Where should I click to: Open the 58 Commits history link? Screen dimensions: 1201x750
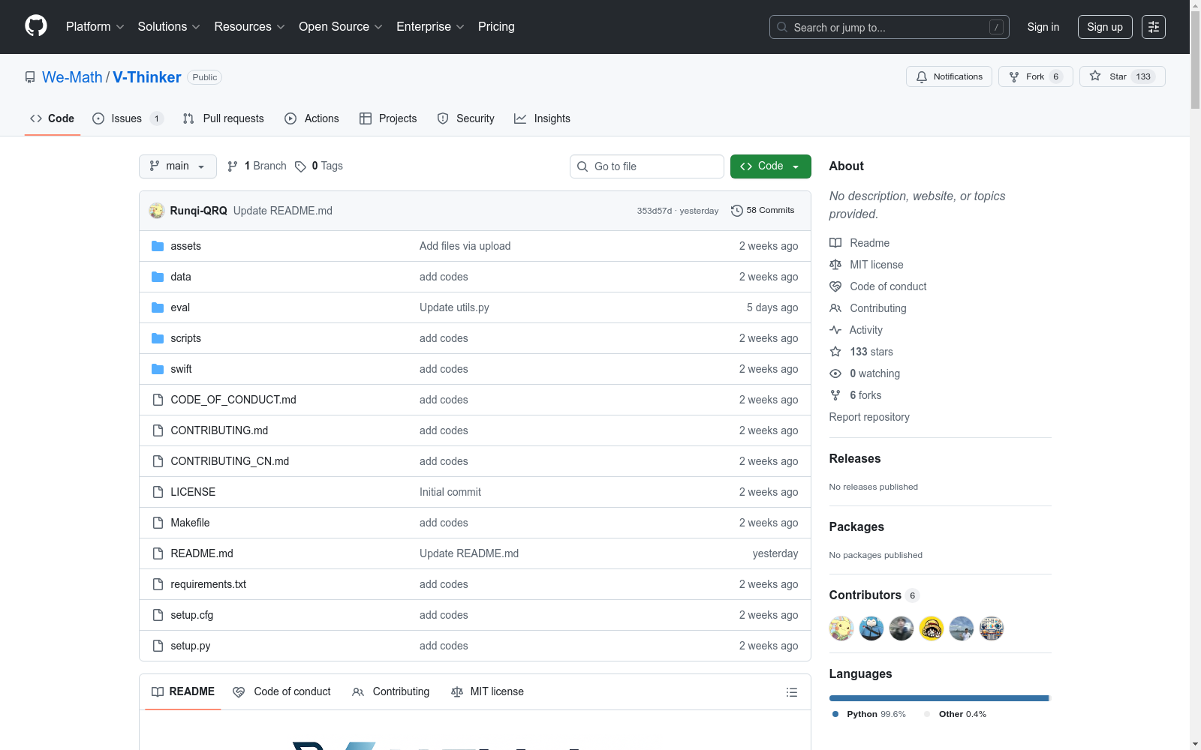(763, 211)
